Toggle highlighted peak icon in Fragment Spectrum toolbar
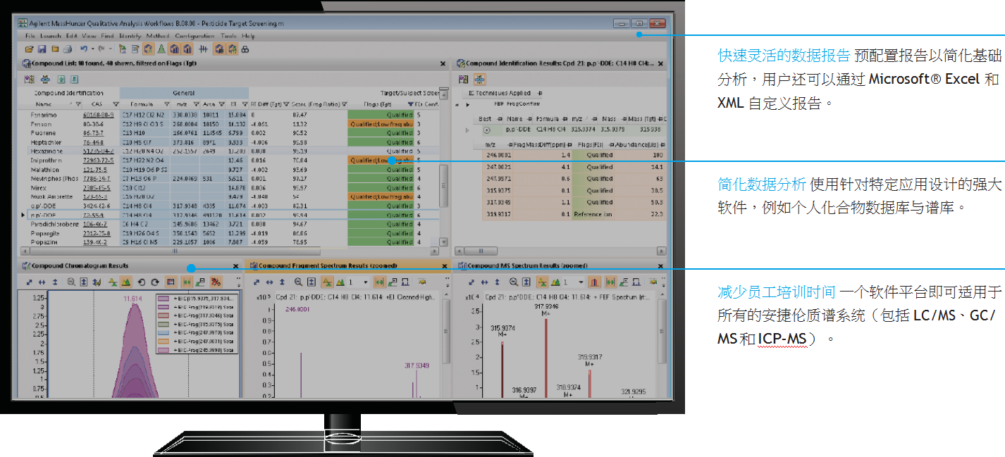The width and height of the screenshot is (1005, 457). (328, 282)
